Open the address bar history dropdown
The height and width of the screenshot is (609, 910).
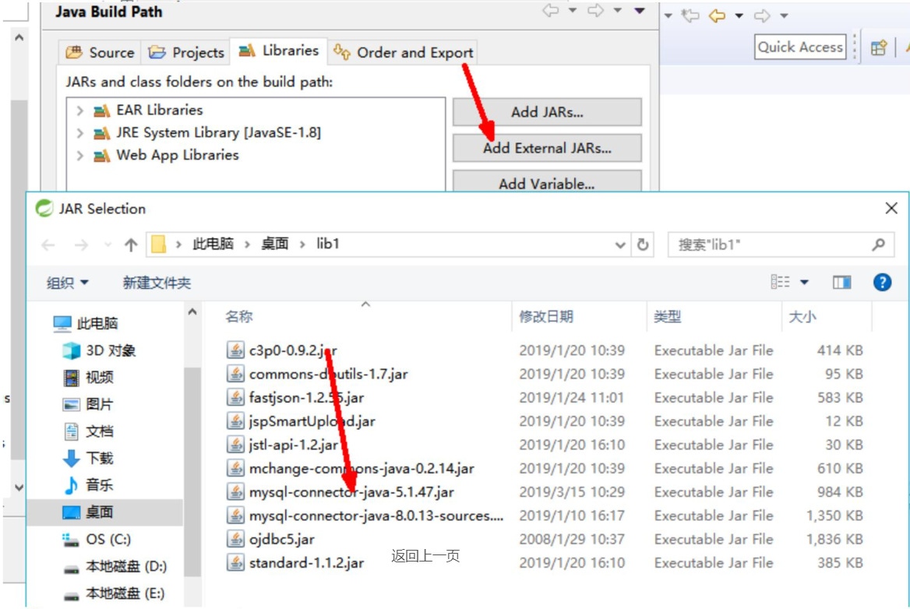click(620, 245)
